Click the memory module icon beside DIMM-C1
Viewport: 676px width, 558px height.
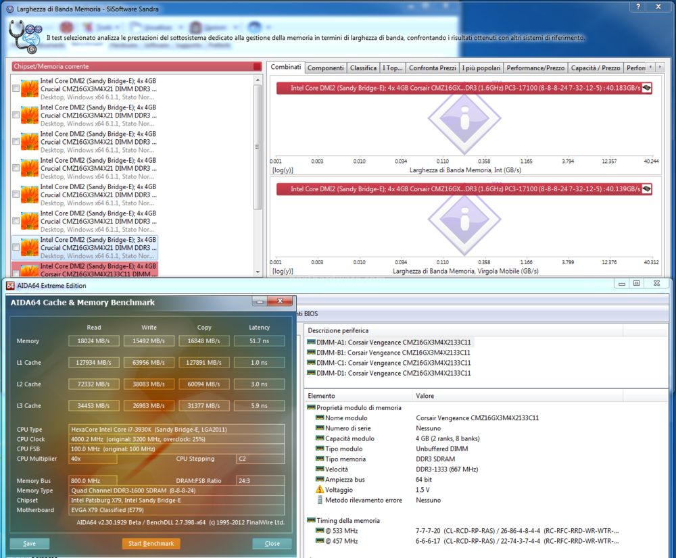(x=311, y=363)
